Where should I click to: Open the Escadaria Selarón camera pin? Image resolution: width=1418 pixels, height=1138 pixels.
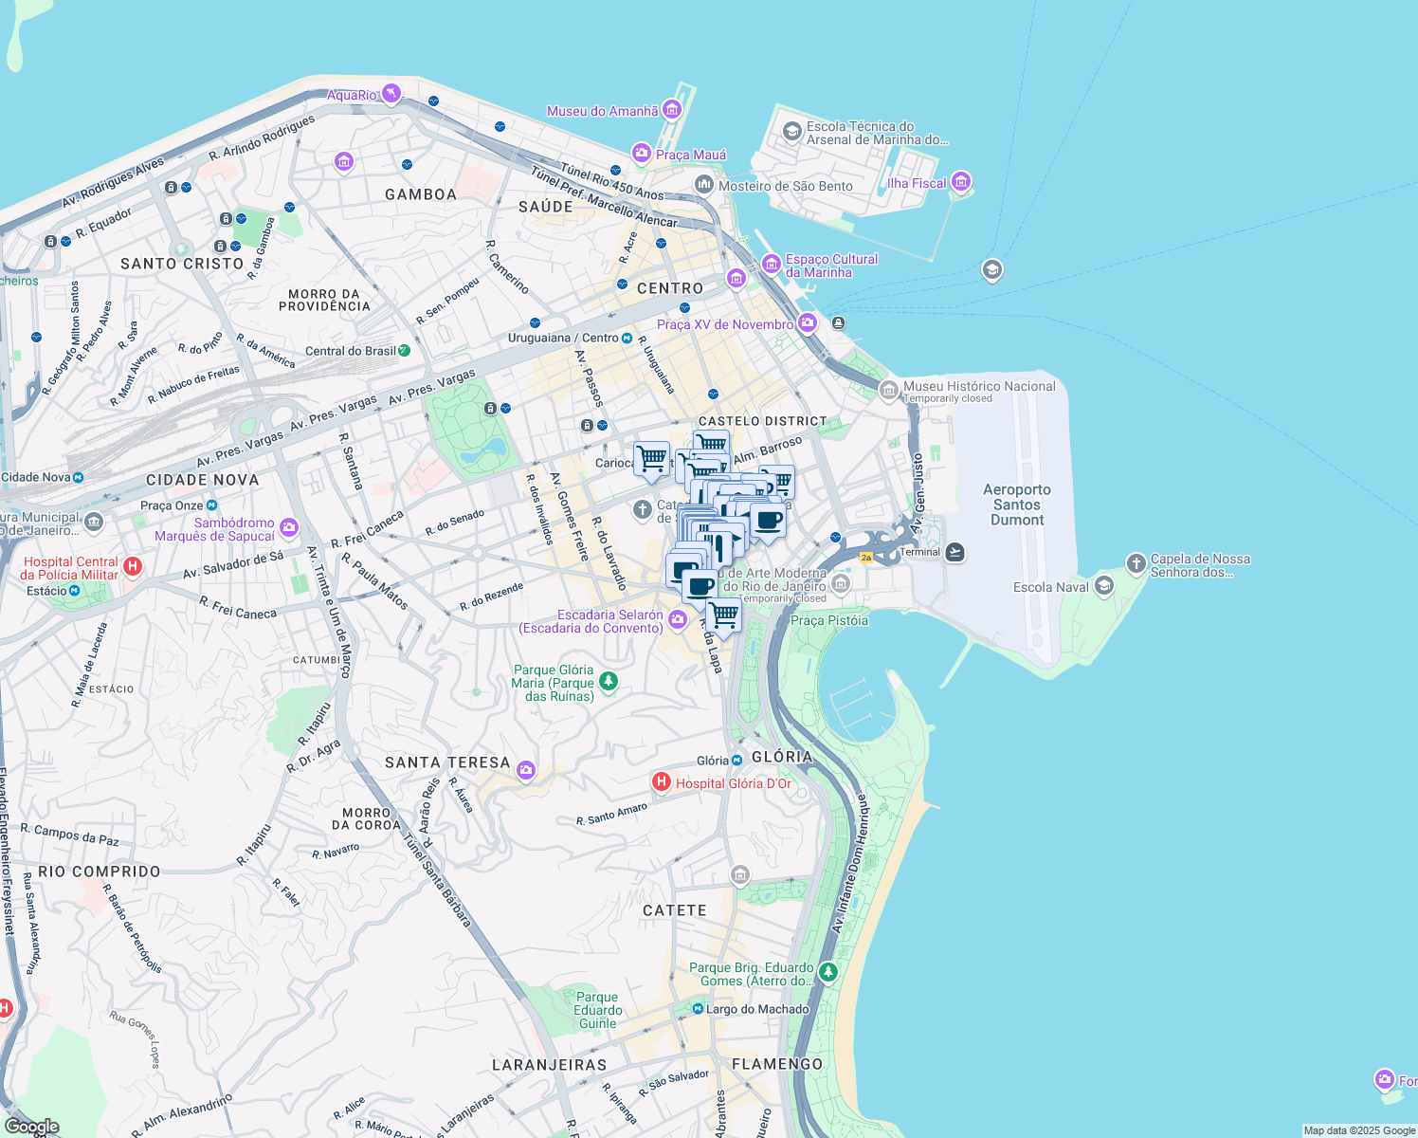click(x=678, y=620)
